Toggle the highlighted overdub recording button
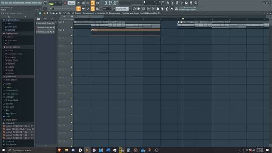The height and width of the screenshot is (153, 272). click(x=93, y=3)
